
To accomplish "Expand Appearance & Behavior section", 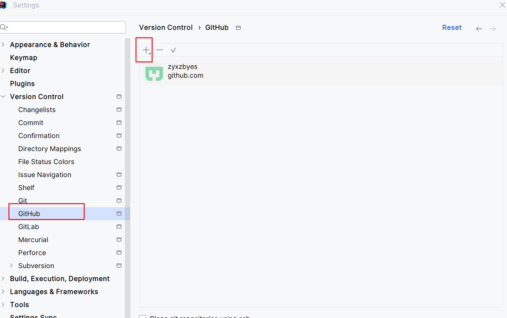I will click(x=3, y=45).
